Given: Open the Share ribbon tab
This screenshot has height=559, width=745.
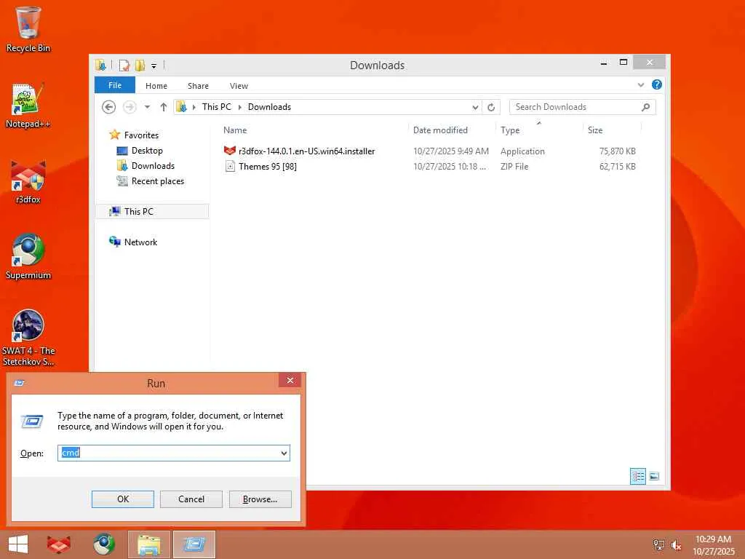Looking at the screenshot, I should click(198, 86).
